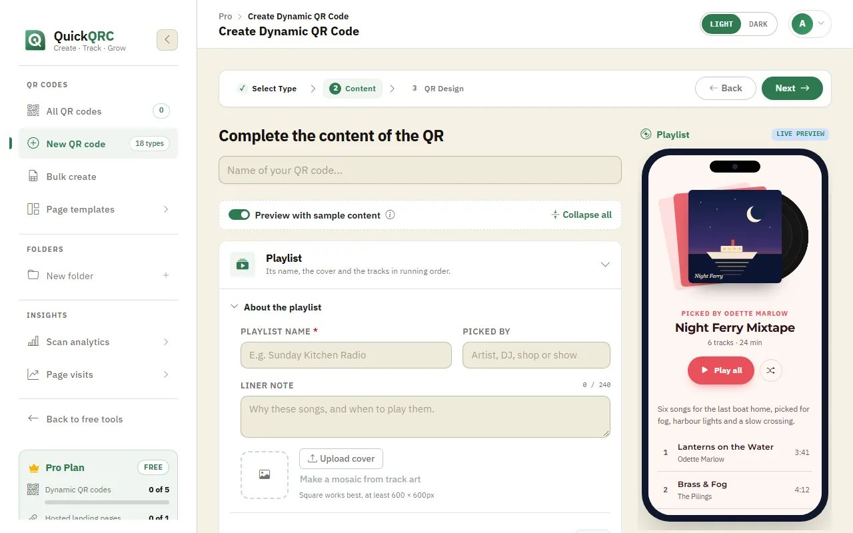
Task: Click the Playlist section icon
Action: click(243, 265)
